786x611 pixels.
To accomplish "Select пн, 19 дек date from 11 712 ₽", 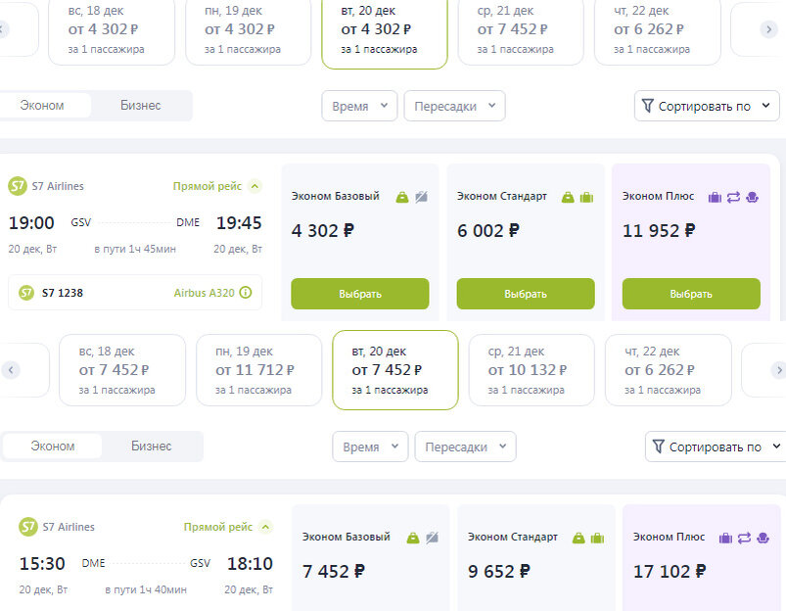I will [258, 370].
